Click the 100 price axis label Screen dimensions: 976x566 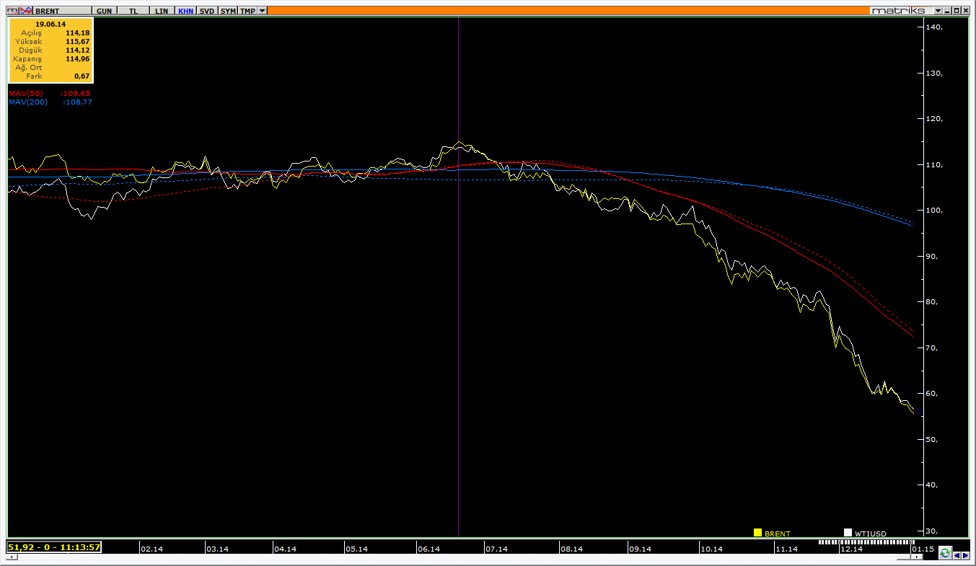pyautogui.click(x=934, y=211)
